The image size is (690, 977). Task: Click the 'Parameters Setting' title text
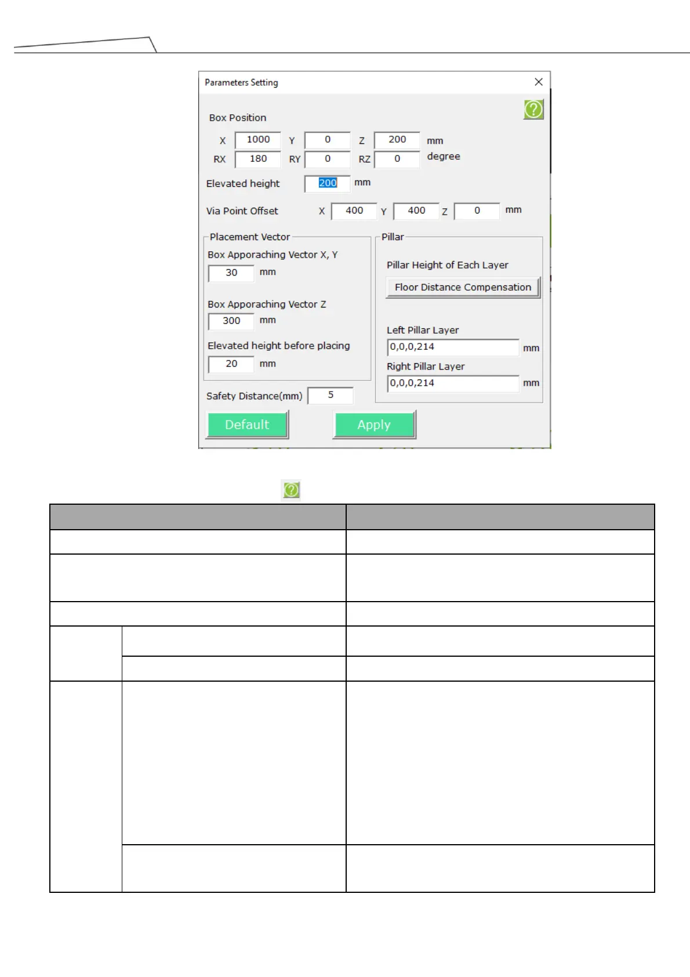click(241, 82)
